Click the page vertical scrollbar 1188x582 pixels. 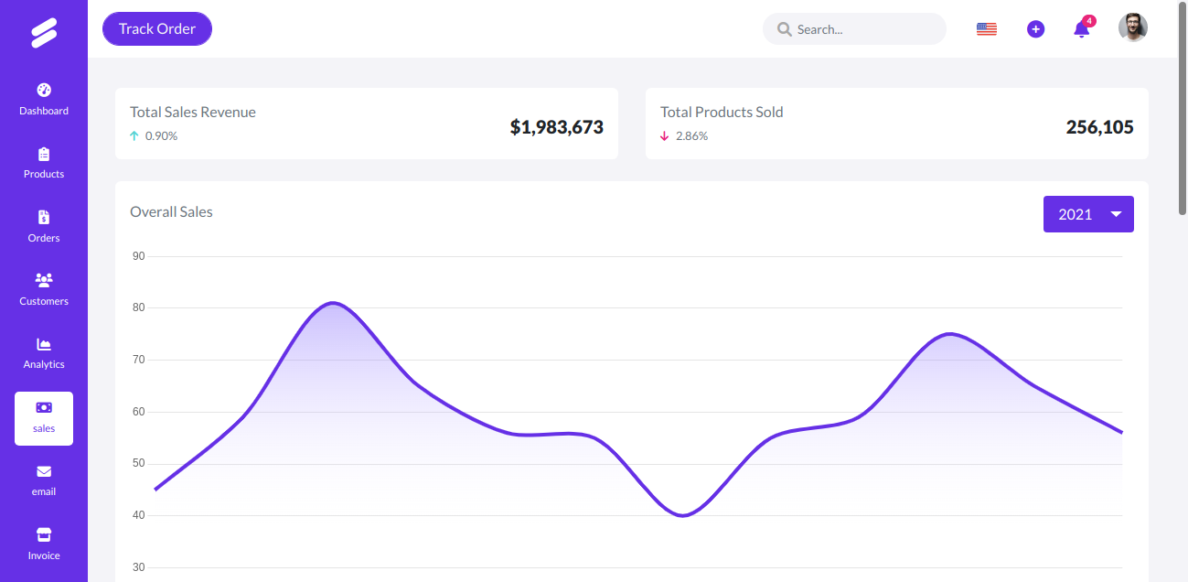point(1183,111)
